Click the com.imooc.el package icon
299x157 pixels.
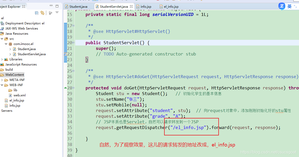pyautogui.click(x=11, y=44)
